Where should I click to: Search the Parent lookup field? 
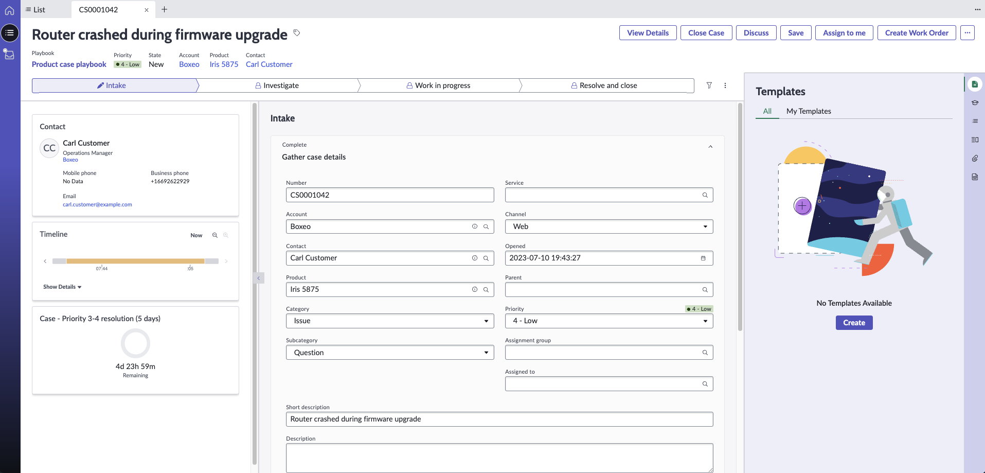(x=705, y=290)
